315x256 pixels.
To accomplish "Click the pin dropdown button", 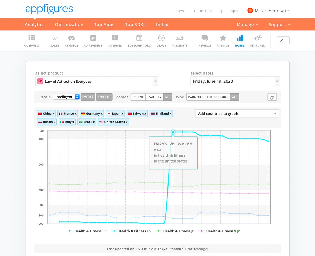I will coord(283,40).
